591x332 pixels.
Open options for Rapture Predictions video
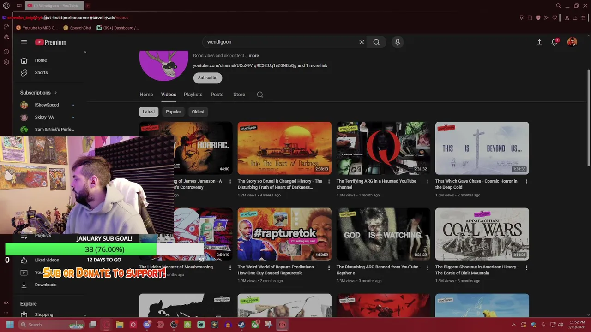tap(329, 268)
